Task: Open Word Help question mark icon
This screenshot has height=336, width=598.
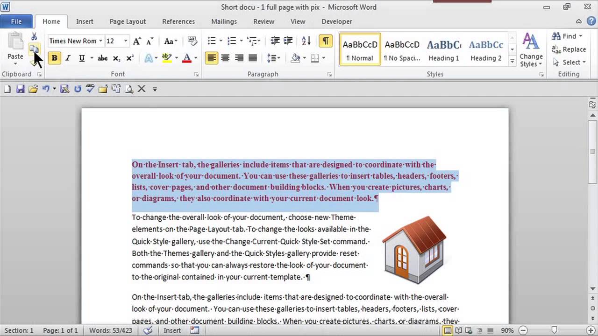Action: [x=591, y=21]
